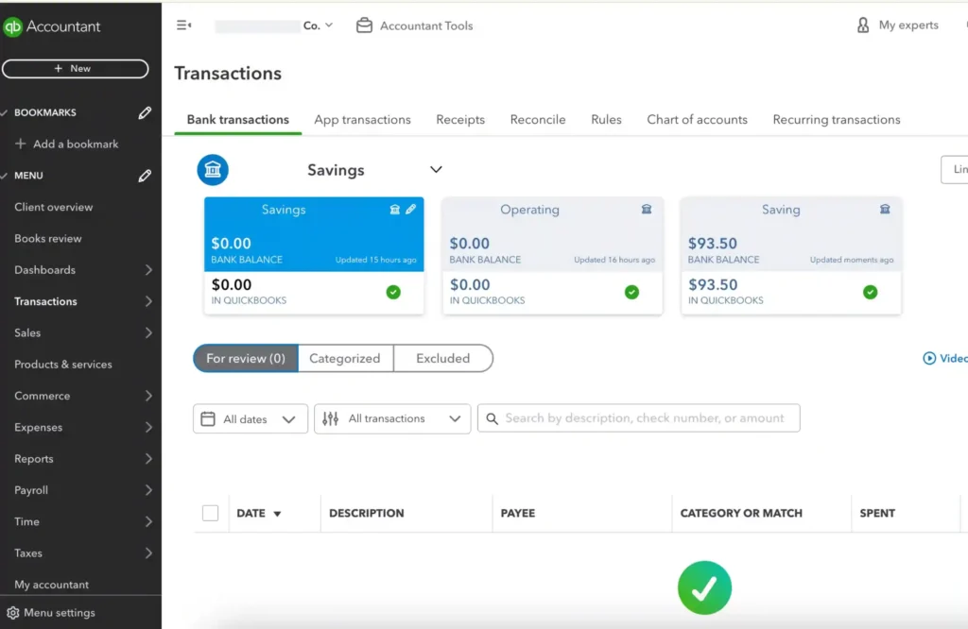Select the $93.50 Saving account card

pyautogui.click(x=791, y=256)
